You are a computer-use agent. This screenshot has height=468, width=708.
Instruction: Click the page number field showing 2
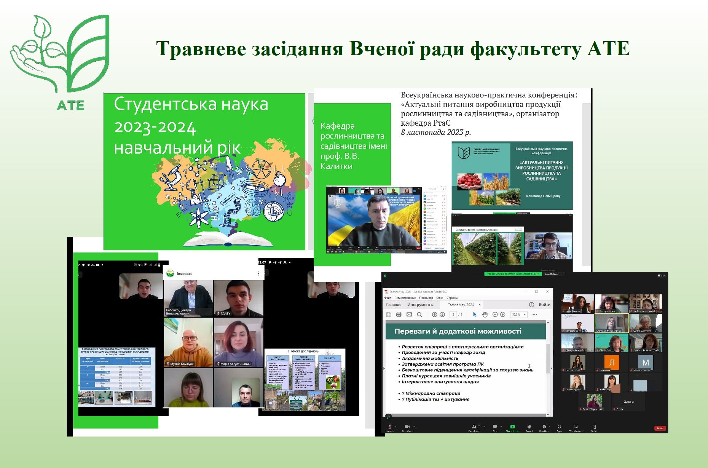pos(453,315)
